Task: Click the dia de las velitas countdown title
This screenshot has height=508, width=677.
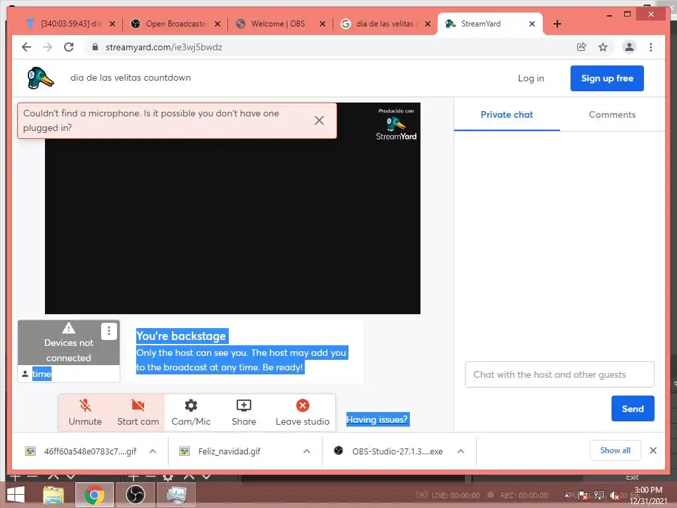Action: click(x=130, y=78)
